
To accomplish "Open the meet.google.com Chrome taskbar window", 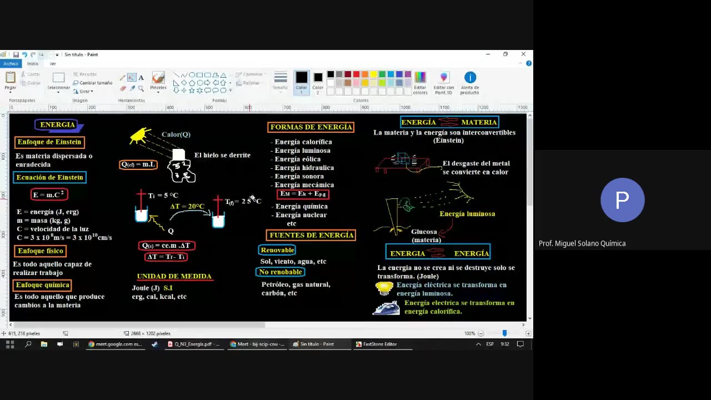I will pos(116,344).
